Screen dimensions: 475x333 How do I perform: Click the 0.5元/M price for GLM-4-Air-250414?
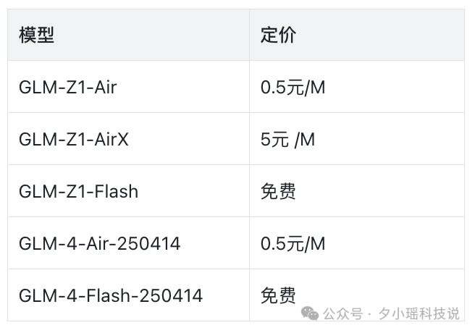(293, 243)
